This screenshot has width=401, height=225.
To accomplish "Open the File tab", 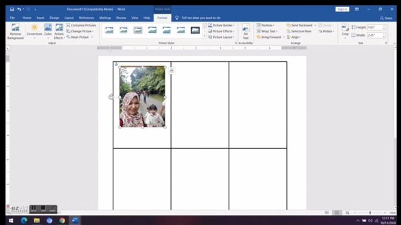I will pos(13,18).
